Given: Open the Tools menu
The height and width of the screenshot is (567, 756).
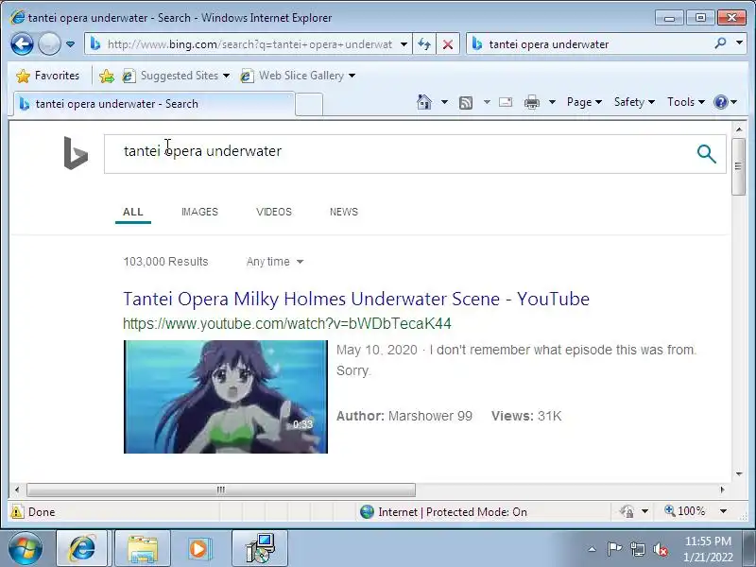Looking at the screenshot, I should [x=686, y=102].
